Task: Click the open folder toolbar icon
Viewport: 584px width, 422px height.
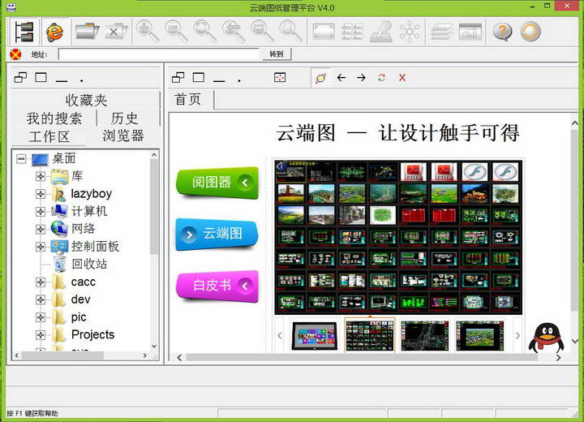Action: (86, 32)
